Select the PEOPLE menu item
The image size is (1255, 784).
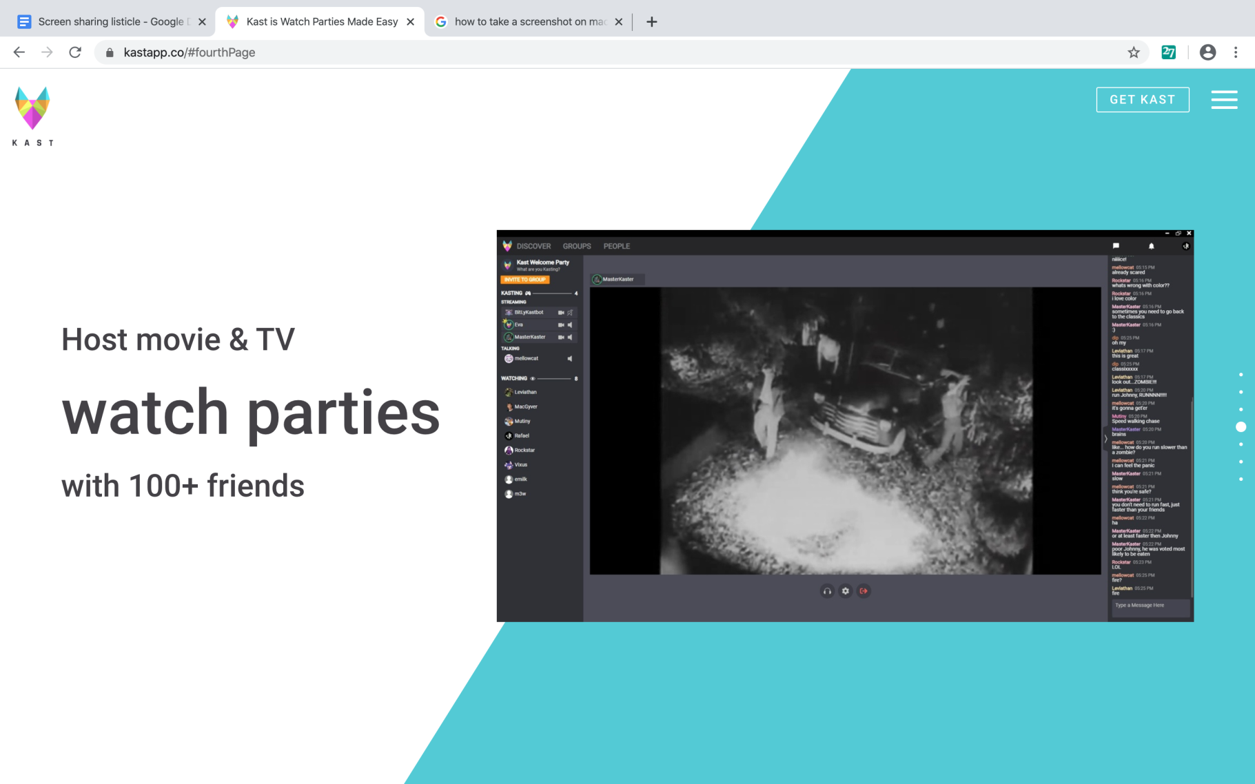pos(616,246)
